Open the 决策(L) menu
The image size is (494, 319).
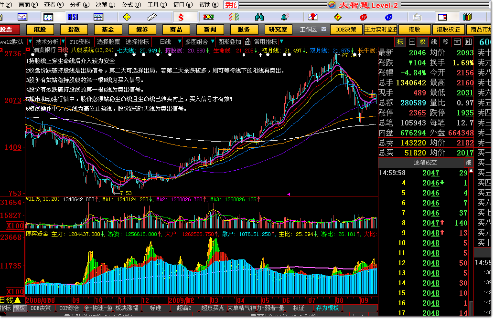click(106, 5)
